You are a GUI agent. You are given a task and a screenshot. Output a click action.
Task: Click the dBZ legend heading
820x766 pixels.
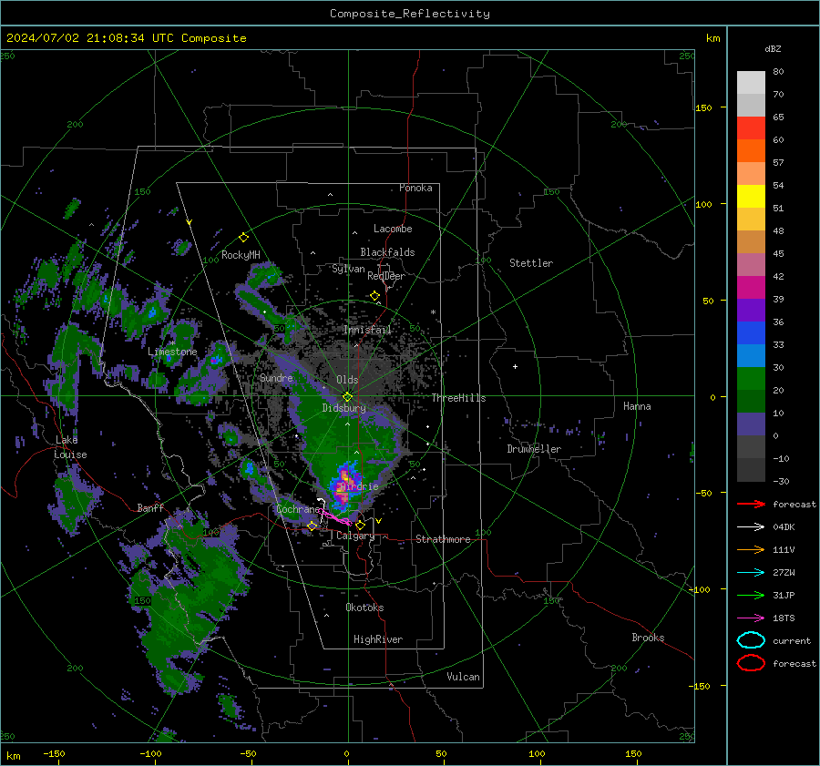click(x=773, y=48)
